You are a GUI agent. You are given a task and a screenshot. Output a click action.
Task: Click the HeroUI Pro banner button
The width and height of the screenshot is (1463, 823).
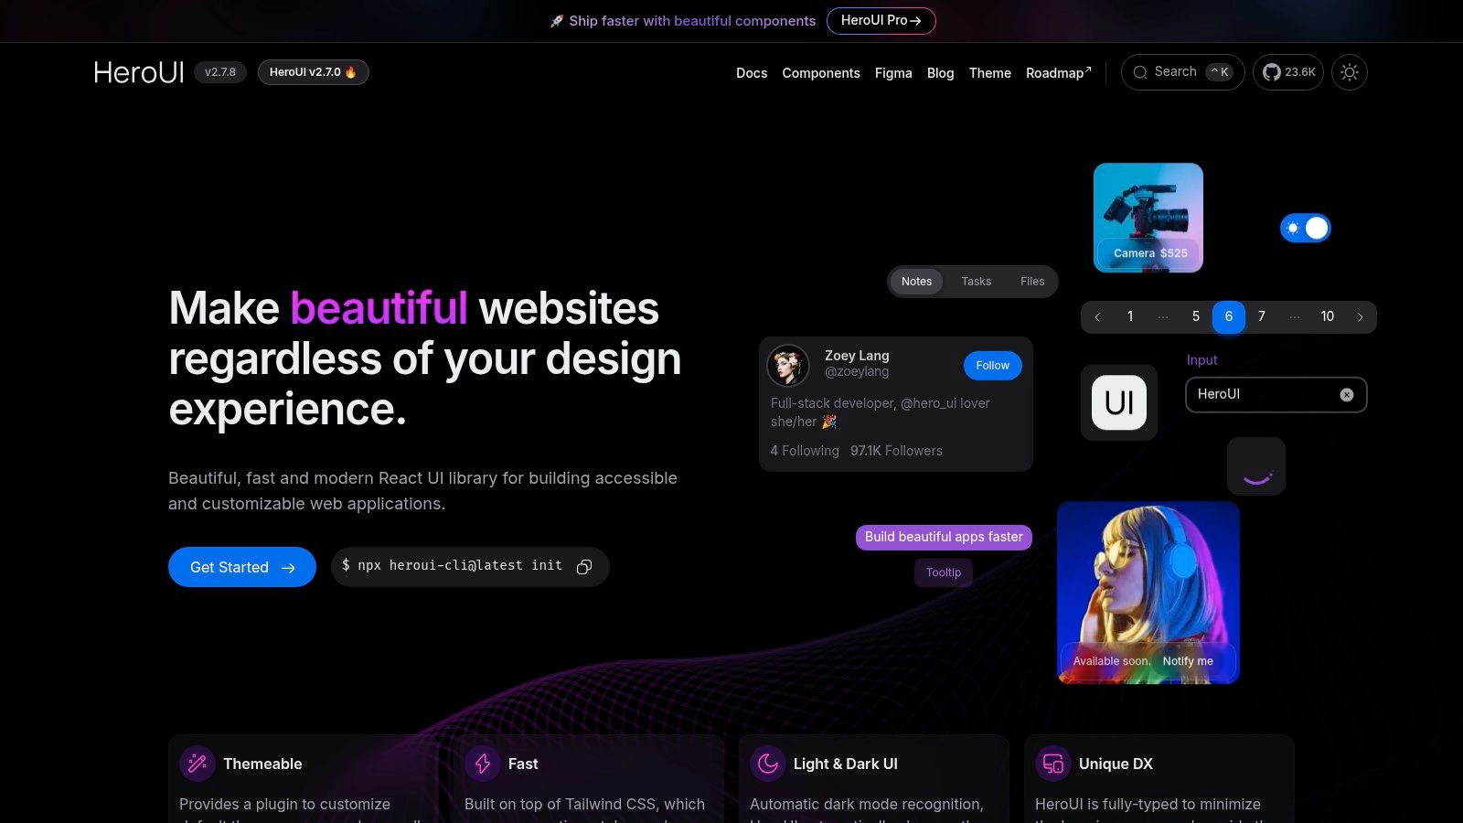[x=881, y=21]
